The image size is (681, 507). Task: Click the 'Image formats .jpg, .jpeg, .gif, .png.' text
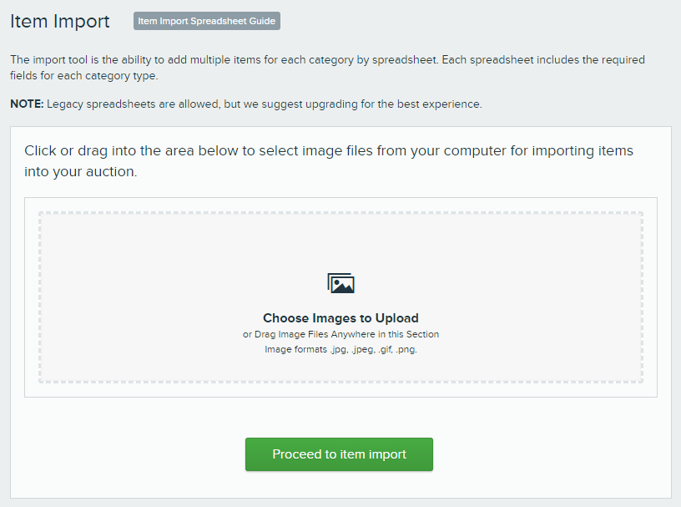(x=341, y=349)
